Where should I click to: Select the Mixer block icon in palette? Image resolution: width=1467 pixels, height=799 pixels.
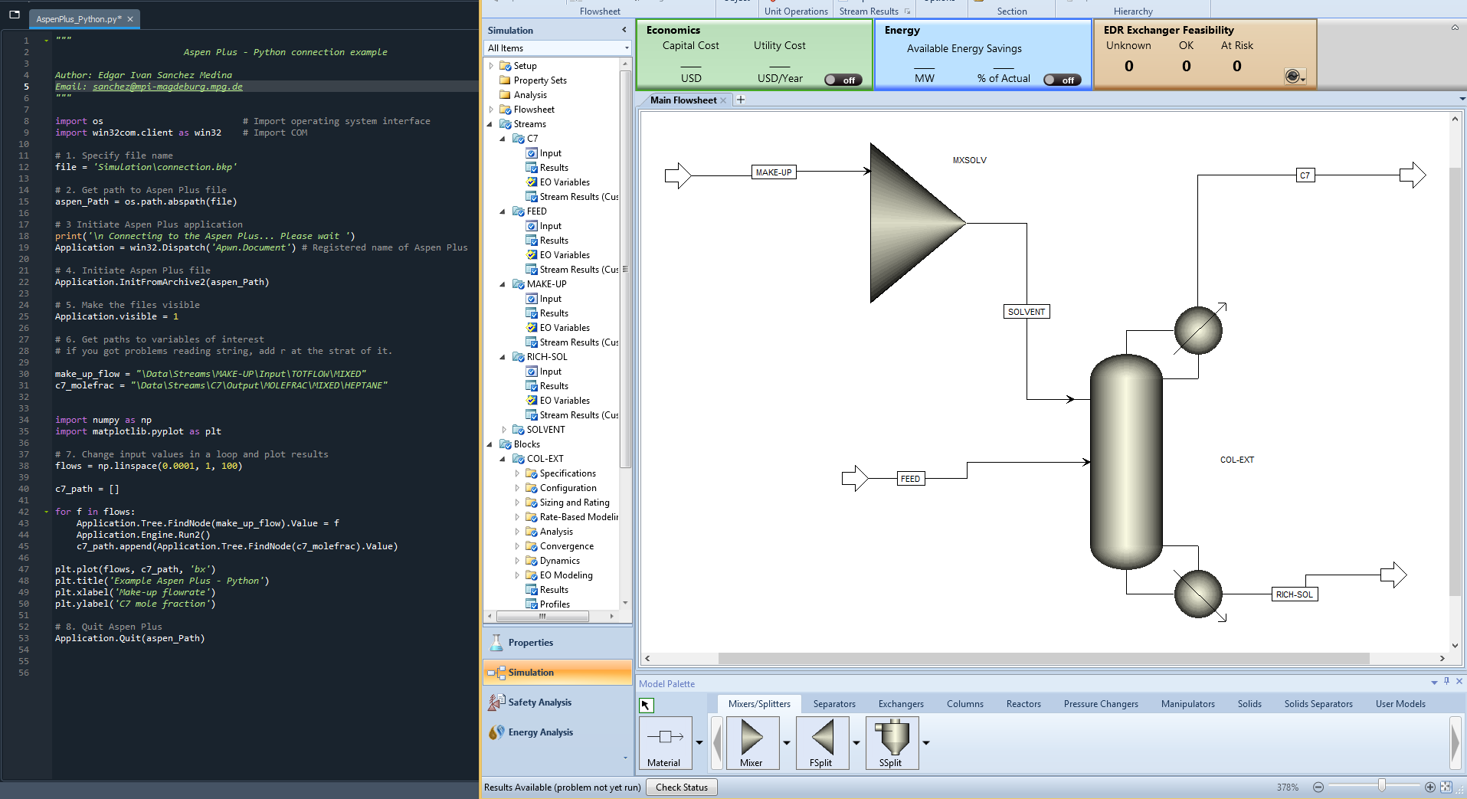[752, 738]
